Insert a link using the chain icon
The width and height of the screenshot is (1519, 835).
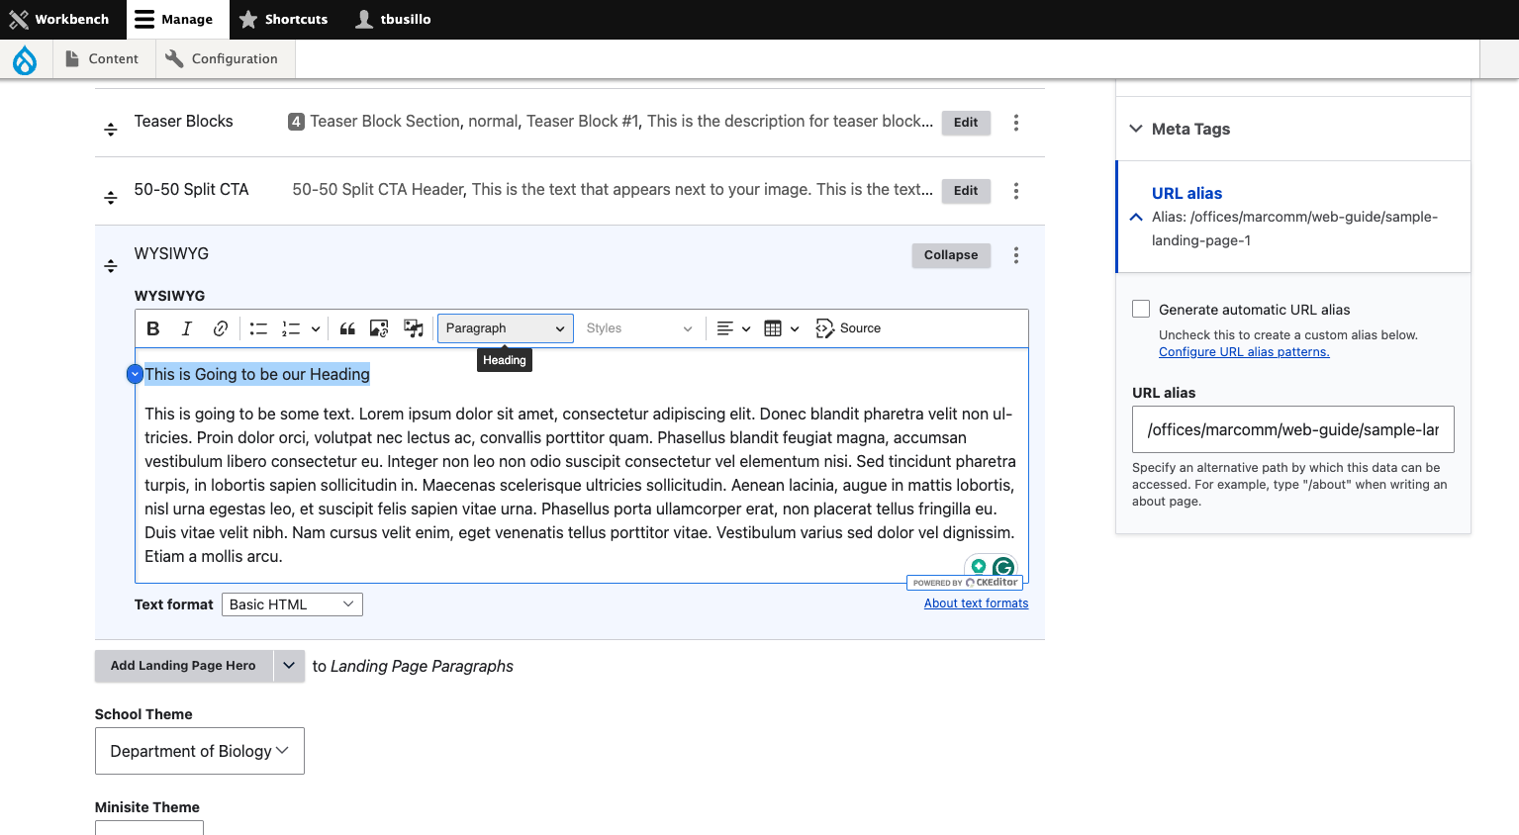(221, 328)
